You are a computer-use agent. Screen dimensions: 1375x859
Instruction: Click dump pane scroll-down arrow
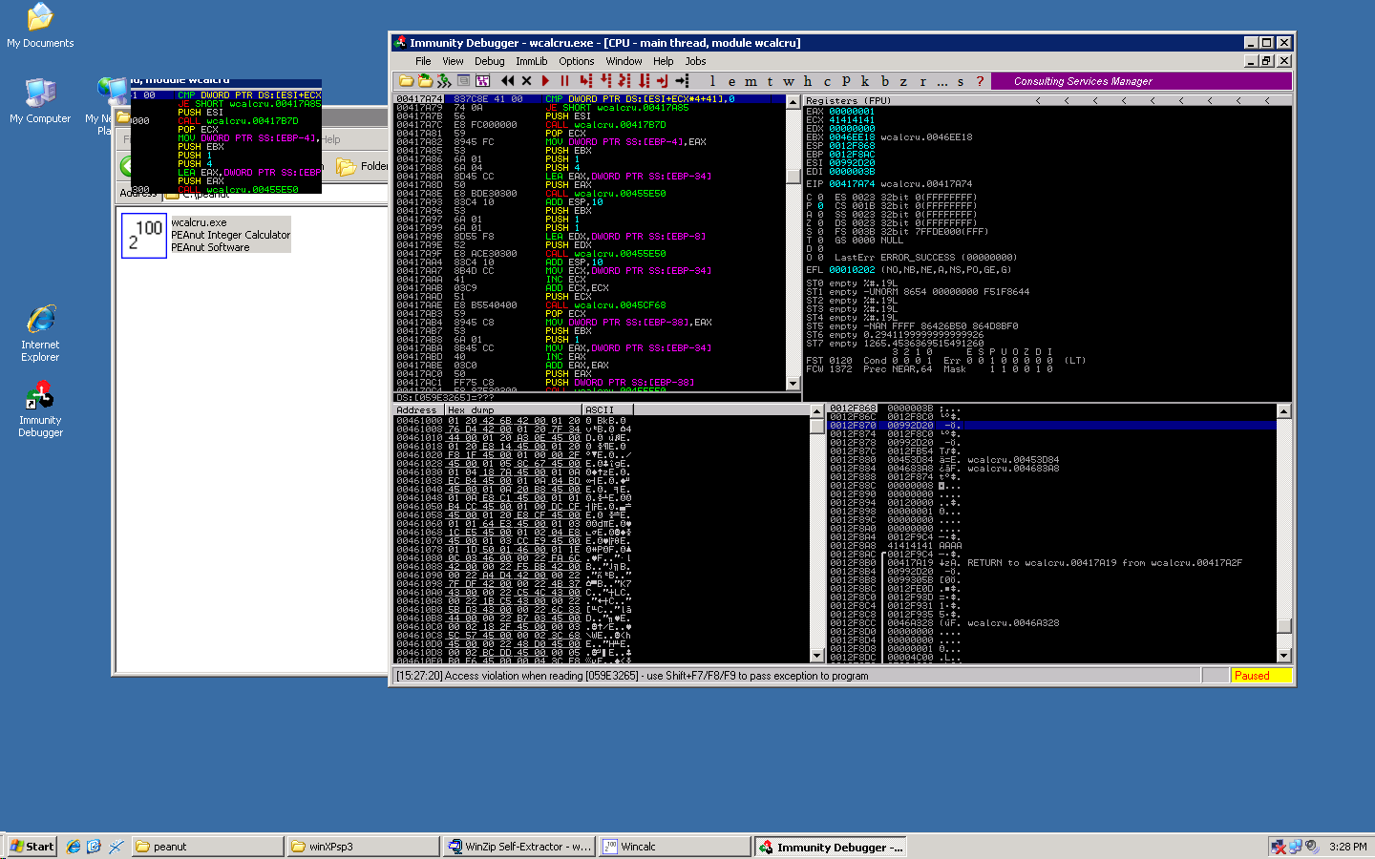[x=816, y=656]
